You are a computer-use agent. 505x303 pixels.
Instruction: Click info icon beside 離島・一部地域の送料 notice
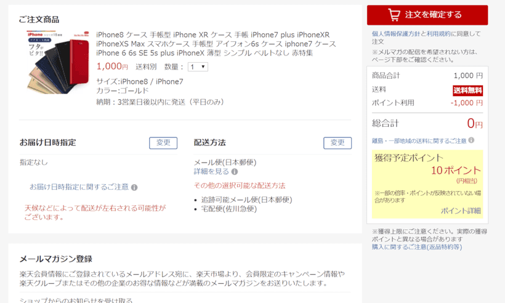pyautogui.click(x=471, y=140)
